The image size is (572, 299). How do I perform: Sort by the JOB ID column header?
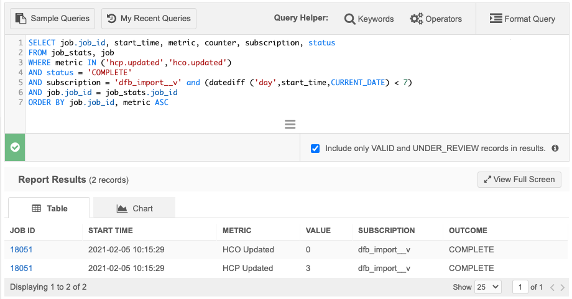click(x=23, y=231)
